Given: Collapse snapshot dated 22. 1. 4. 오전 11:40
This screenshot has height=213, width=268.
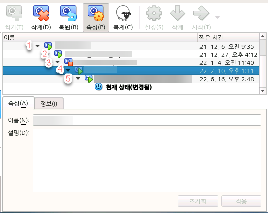Looking at the screenshot, I should coord(57,62).
